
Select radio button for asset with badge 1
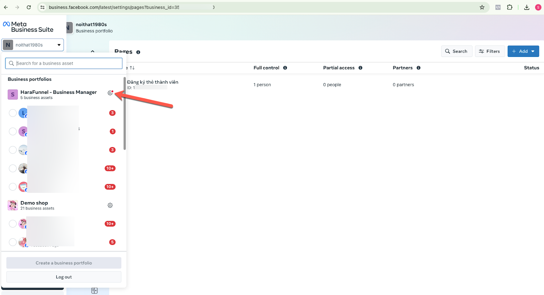pos(13,132)
